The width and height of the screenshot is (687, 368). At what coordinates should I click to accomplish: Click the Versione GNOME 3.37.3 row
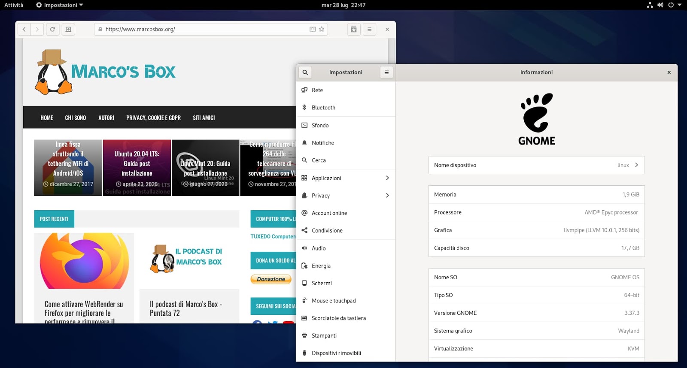(536, 313)
